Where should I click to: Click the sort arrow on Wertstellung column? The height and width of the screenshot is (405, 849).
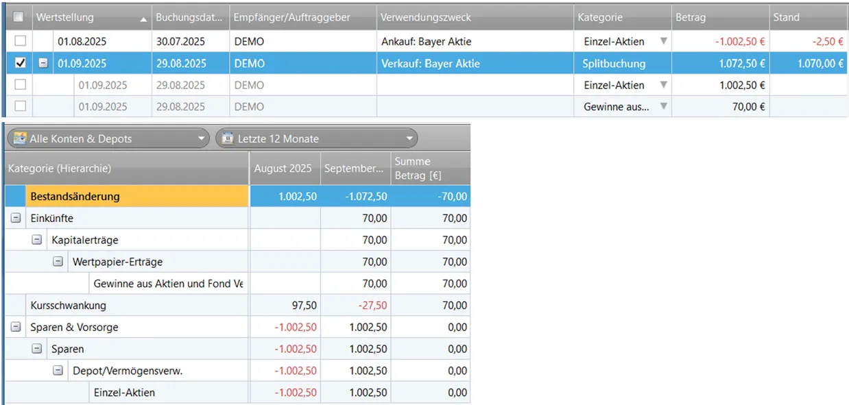[143, 19]
